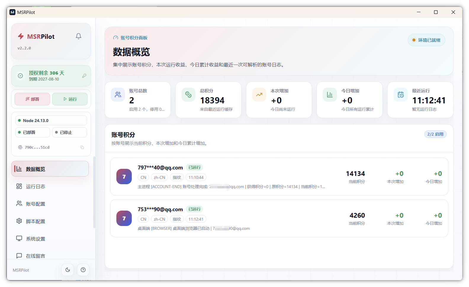The width and height of the screenshot is (469, 287).
Task: Click the 11:12:41 chip in account row
Action: (196, 219)
